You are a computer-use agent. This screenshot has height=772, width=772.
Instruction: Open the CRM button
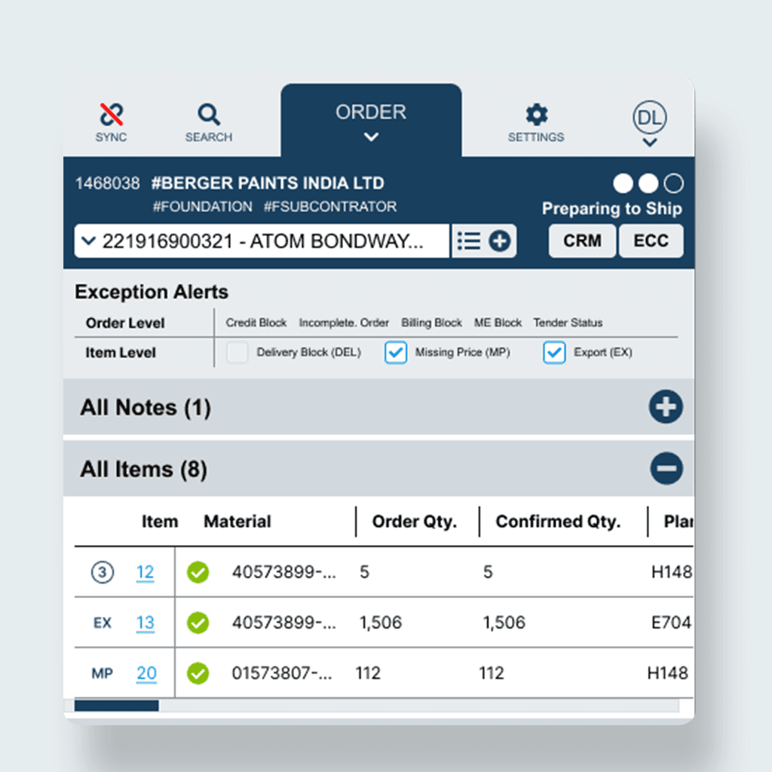[582, 240]
